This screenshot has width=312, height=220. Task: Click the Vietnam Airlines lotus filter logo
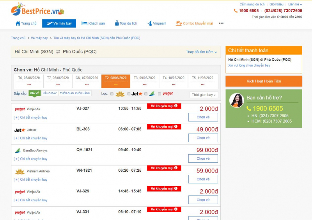click(x=120, y=94)
